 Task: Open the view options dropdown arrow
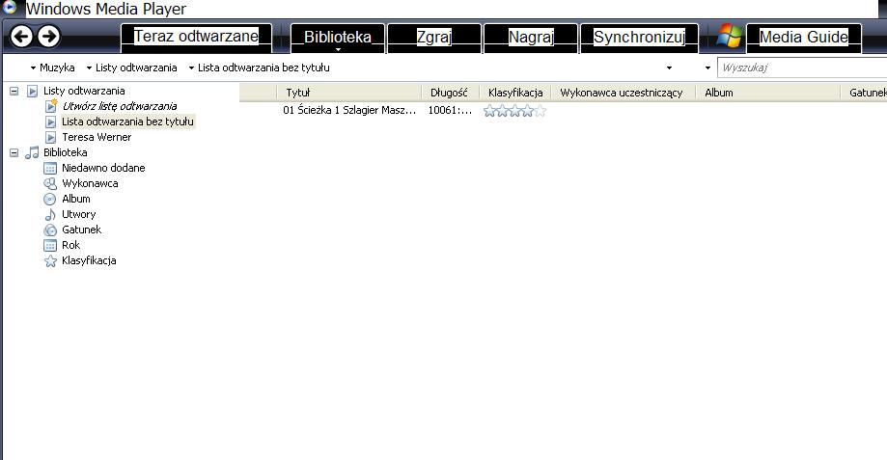tap(669, 68)
